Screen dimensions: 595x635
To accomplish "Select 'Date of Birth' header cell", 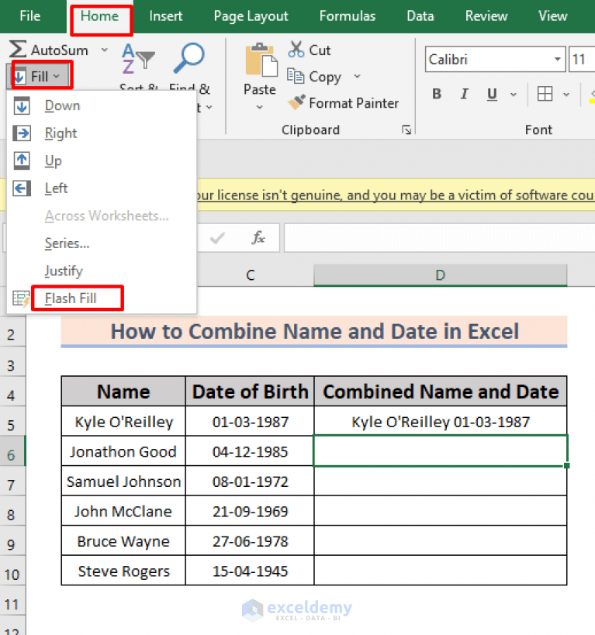I will pyautogui.click(x=250, y=392).
